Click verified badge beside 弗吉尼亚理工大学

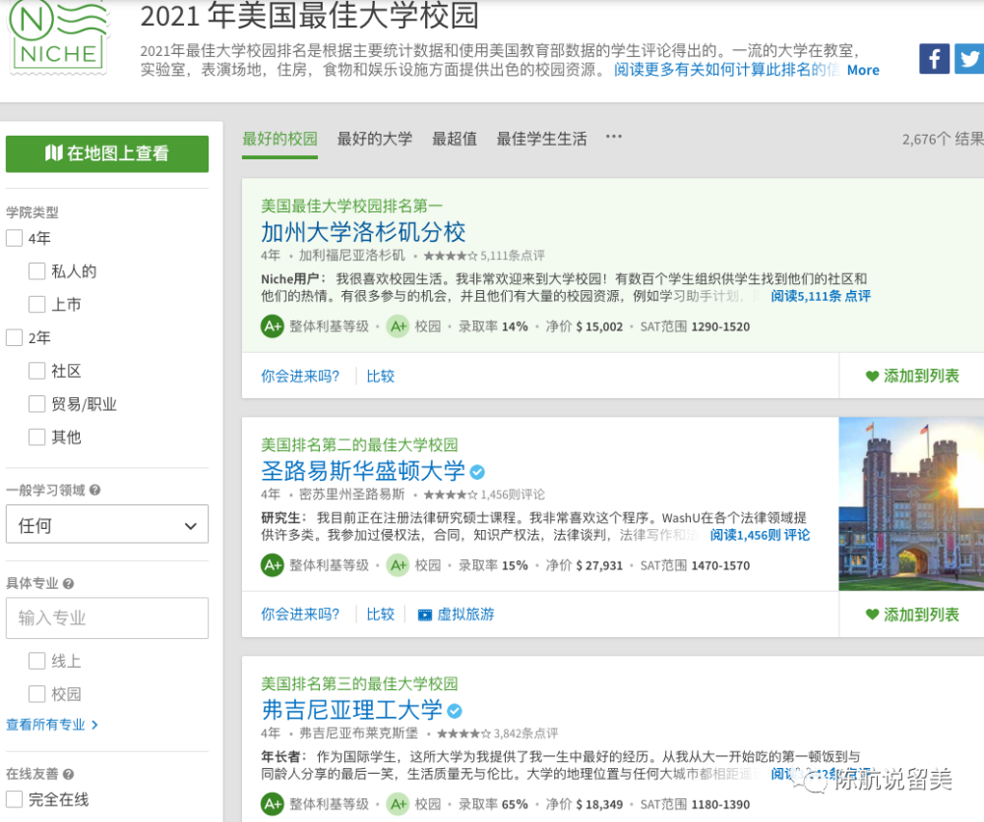point(455,710)
